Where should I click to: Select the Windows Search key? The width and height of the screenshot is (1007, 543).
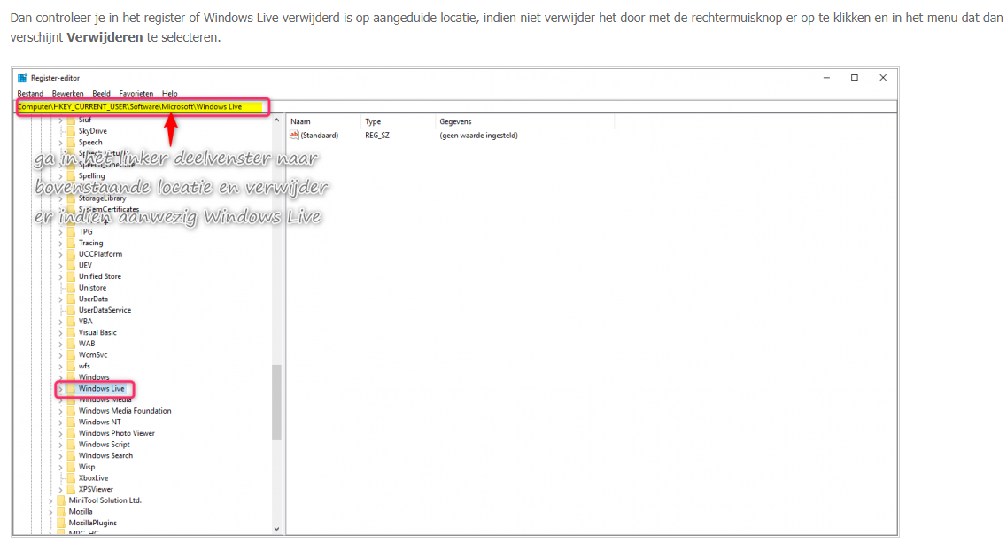point(105,455)
